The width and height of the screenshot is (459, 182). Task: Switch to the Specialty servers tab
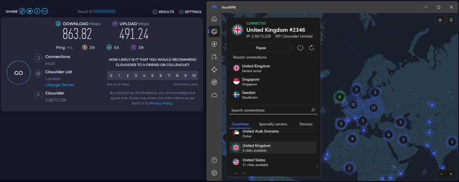[x=273, y=124]
